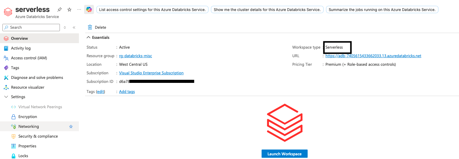This screenshot has height=159, width=459.
Task: Click the Databricks logo beside serverless title
Action: click(x=8, y=12)
